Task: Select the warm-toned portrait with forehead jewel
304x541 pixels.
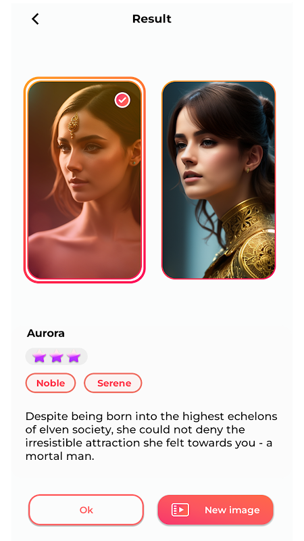Action: tap(84, 180)
